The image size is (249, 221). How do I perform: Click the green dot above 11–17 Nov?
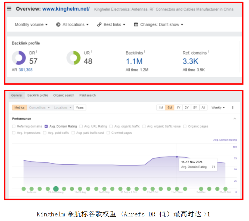click(177, 189)
